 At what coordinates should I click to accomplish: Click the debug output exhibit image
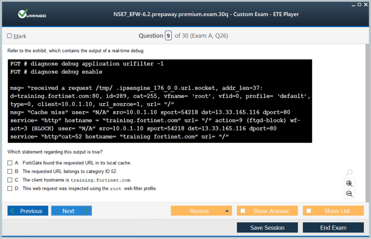click(160, 101)
